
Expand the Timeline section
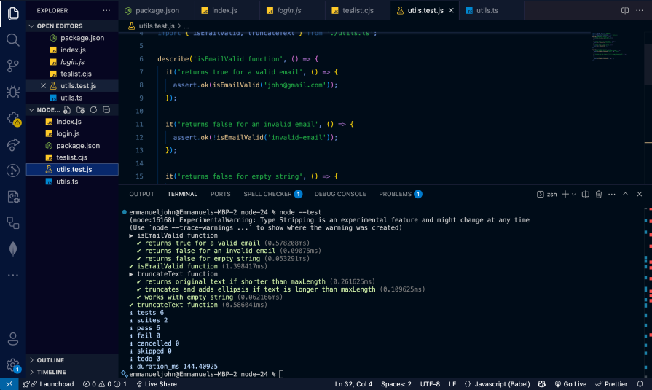tap(31, 372)
